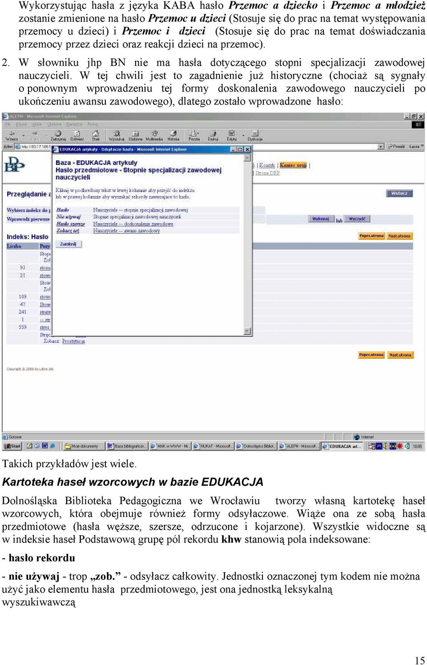Switch to ALEPH taskbar window
The height and width of the screenshot is (665, 427).
coord(299,446)
